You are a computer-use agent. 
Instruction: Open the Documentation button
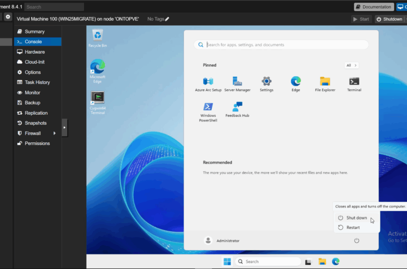point(374,7)
